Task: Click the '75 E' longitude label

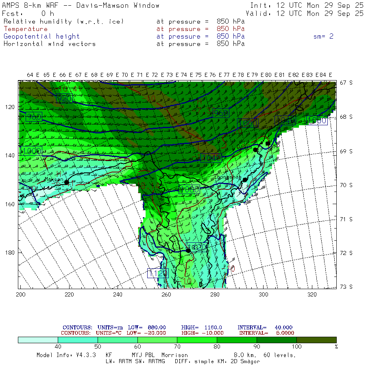Action: click(201, 75)
